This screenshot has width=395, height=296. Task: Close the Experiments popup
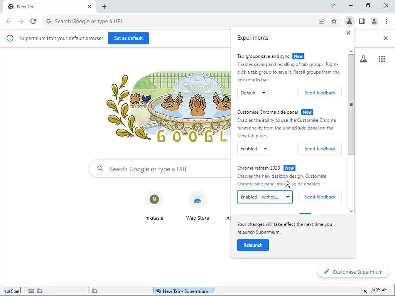tap(348, 33)
